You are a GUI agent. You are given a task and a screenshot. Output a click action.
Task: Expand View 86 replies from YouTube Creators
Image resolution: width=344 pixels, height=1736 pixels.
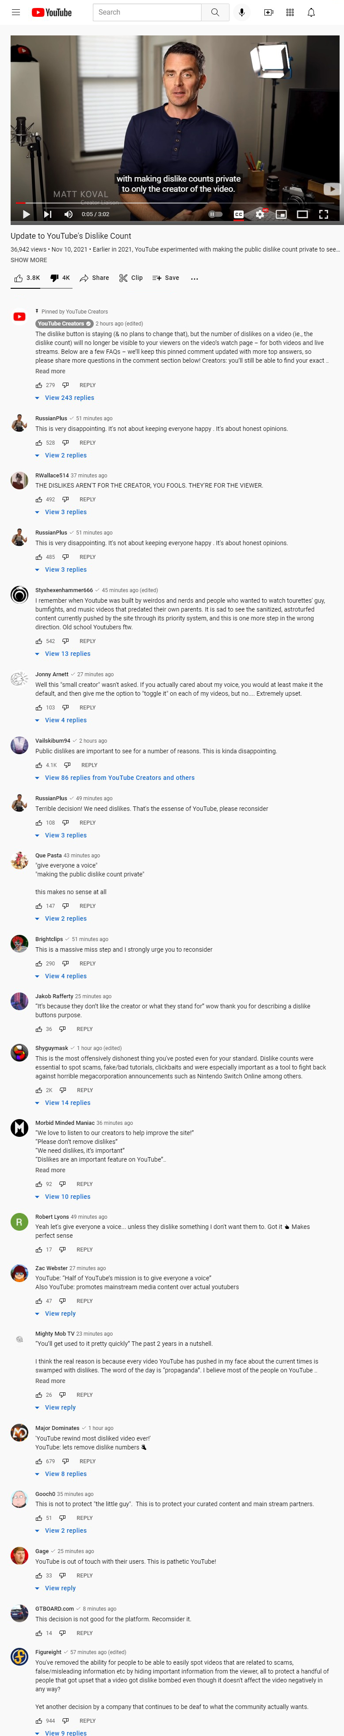(115, 778)
